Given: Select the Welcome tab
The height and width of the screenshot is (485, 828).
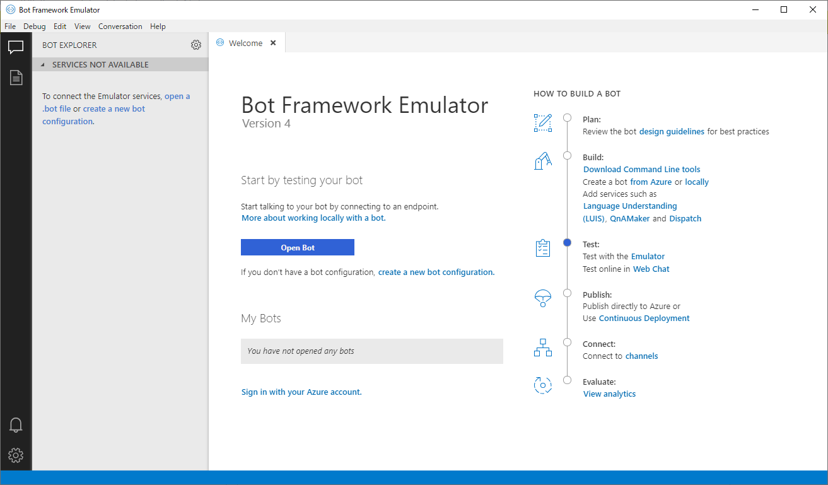Looking at the screenshot, I should 247,43.
